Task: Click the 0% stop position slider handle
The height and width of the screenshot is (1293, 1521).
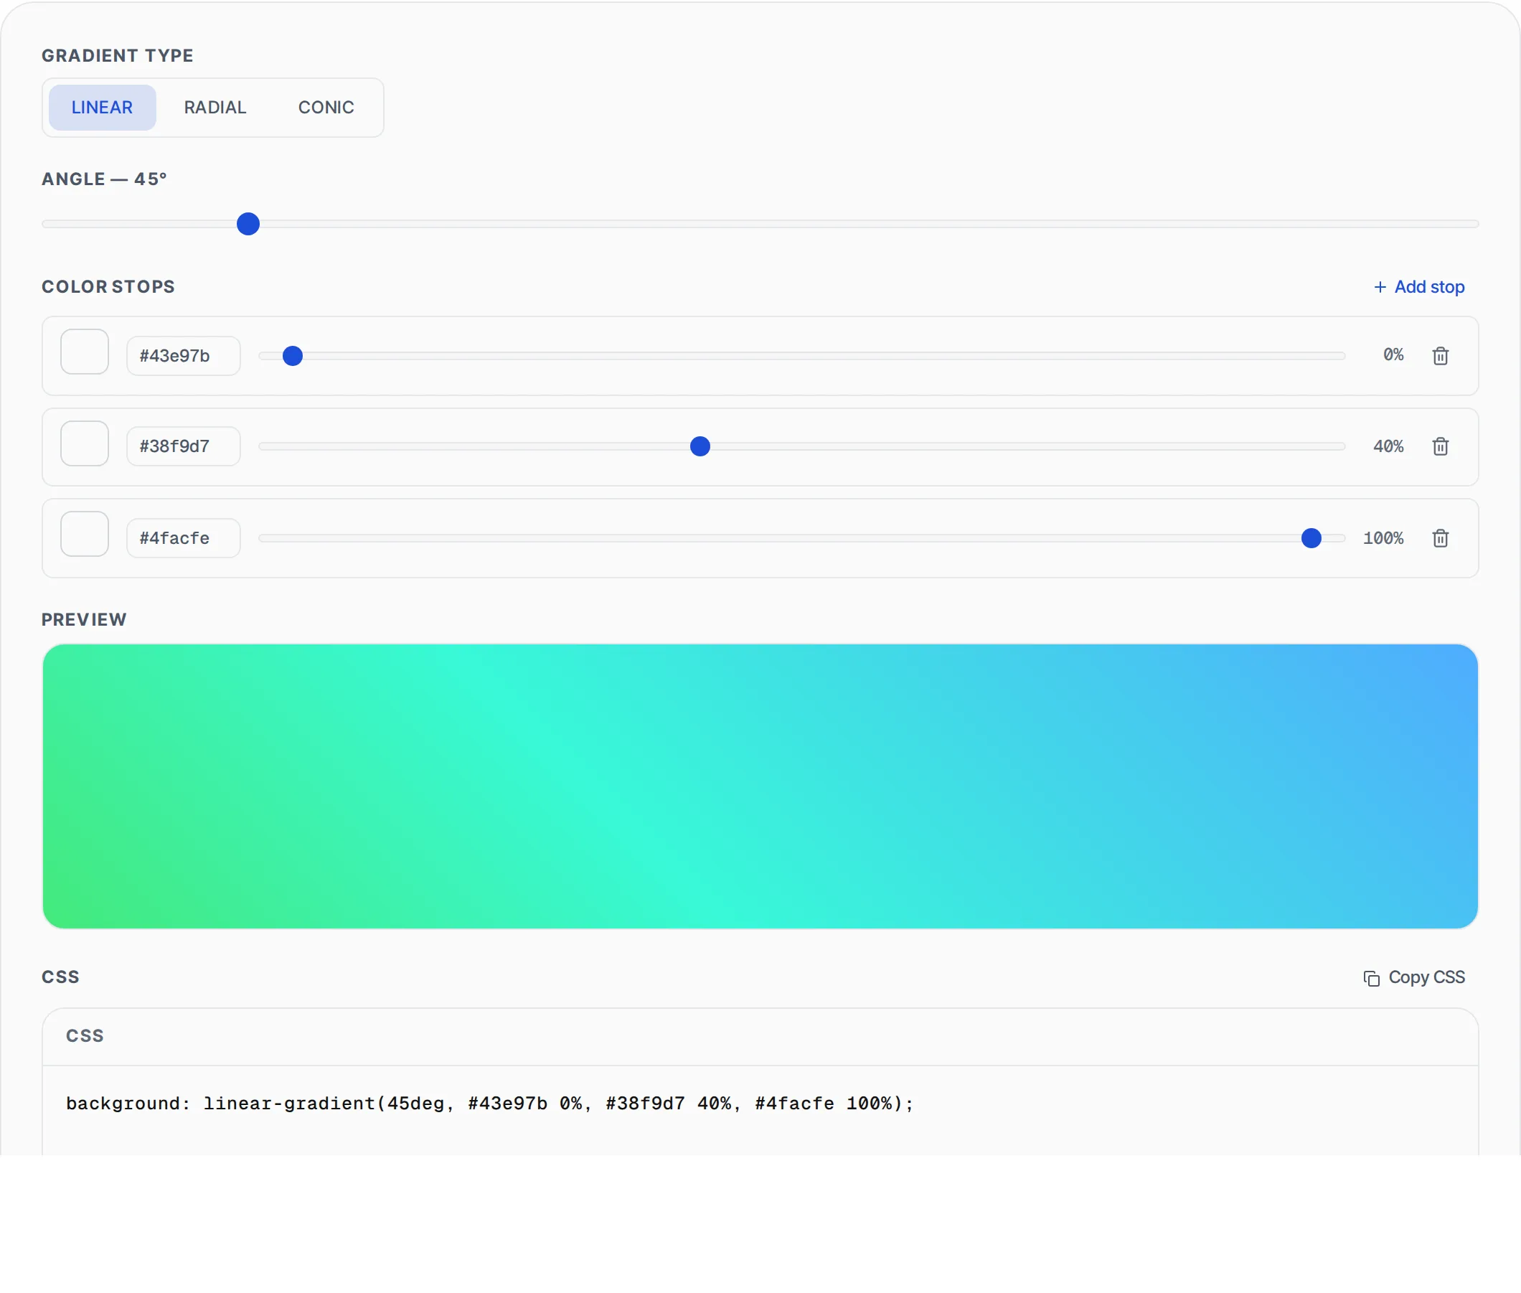Action: pos(293,355)
